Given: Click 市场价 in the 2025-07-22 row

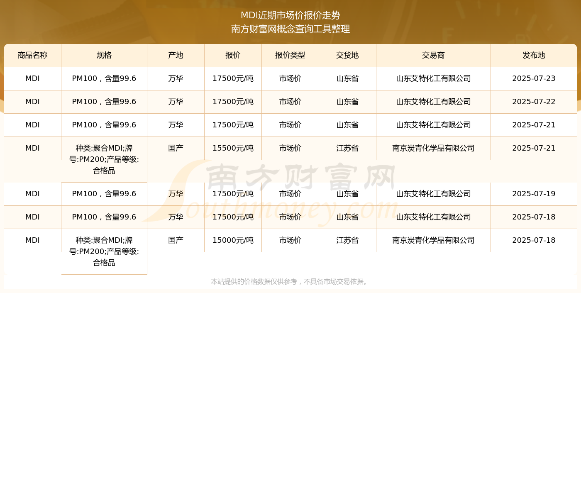Looking at the screenshot, I should (x=290, y=102).
